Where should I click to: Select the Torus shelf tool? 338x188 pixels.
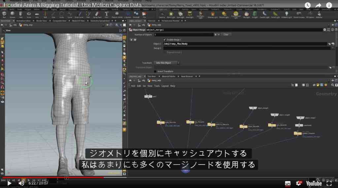pos(29,15)
